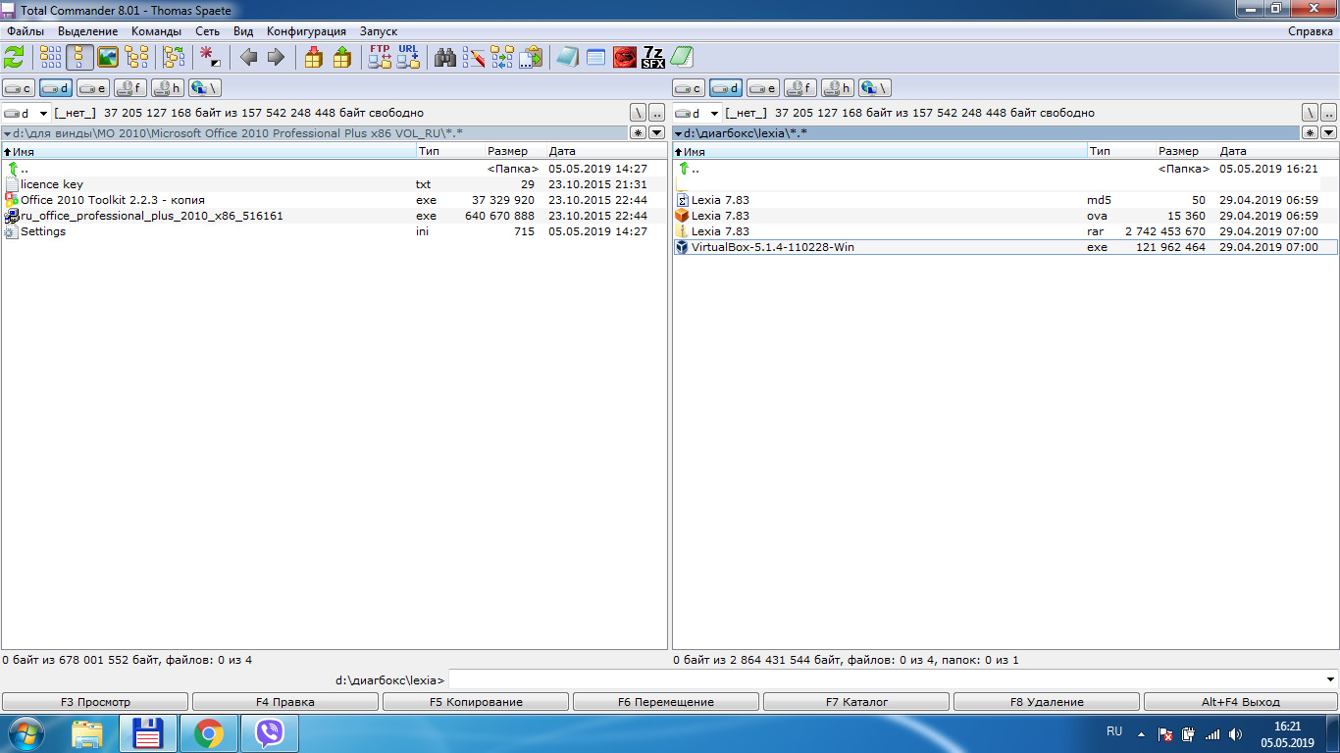Click the F7 Каталог button
This screenshot has width=1340, height=753.
856,702
